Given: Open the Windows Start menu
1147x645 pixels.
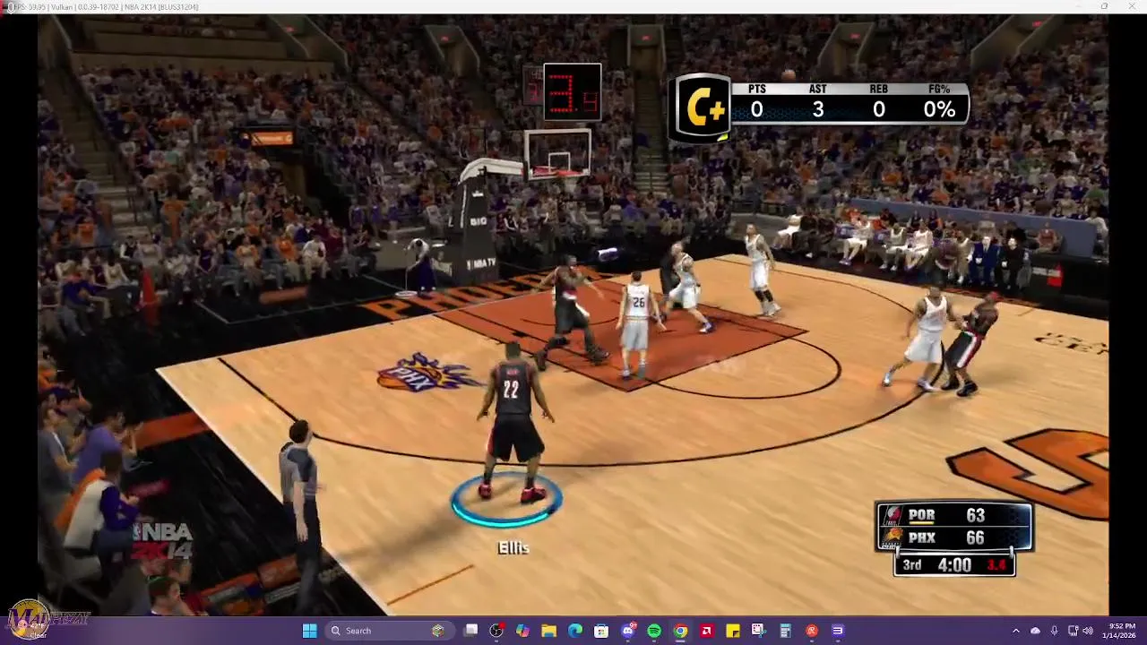Looking at the screenshot, I should [x=309, y=631].
